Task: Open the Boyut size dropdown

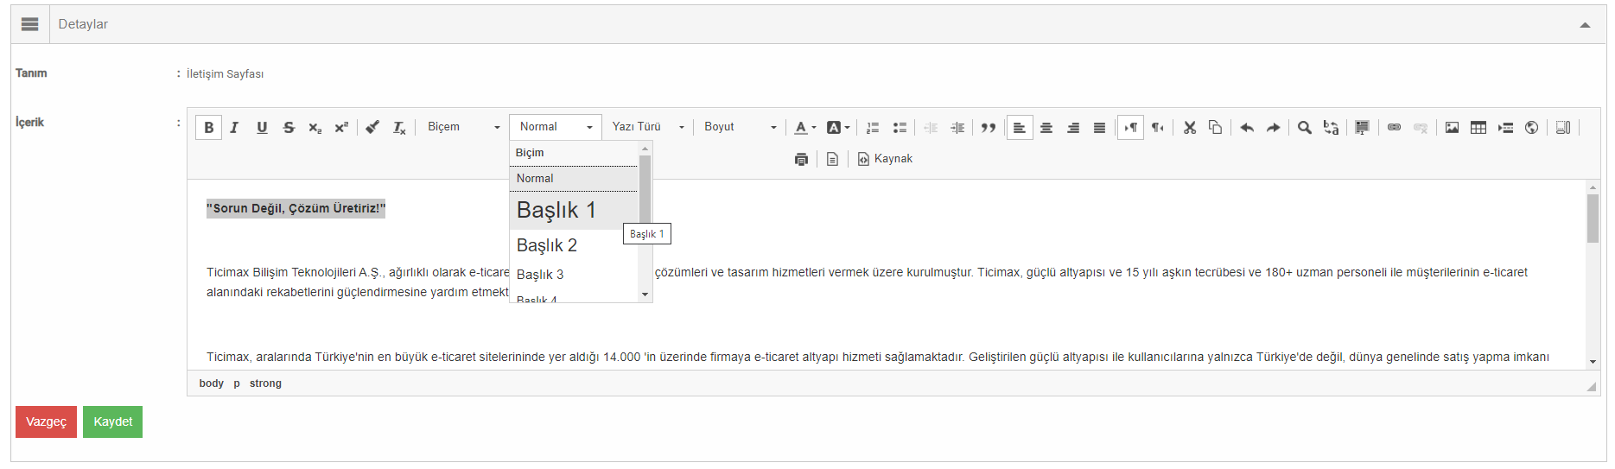Action: [740, 127]
